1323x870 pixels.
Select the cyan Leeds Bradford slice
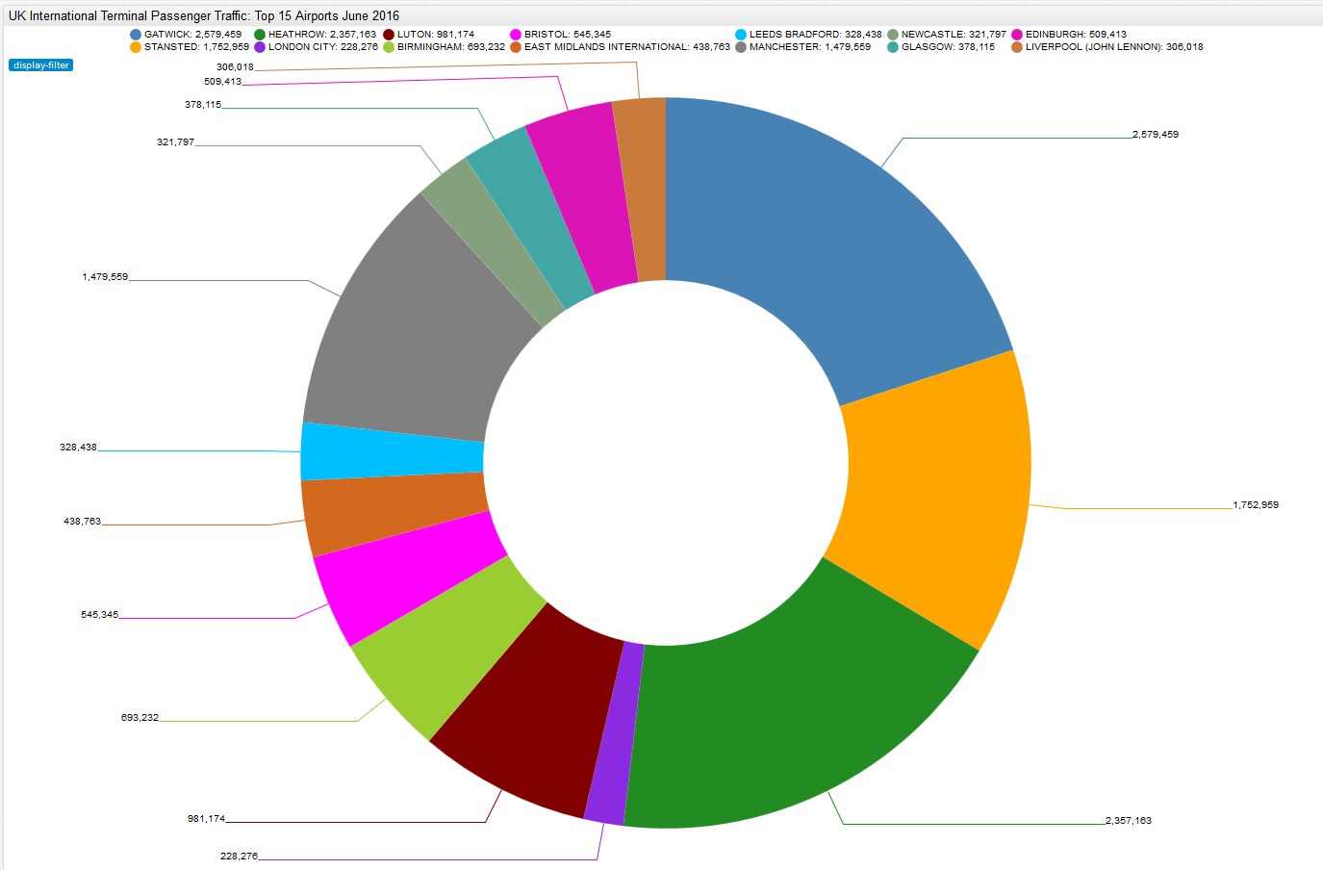(390, 451)
